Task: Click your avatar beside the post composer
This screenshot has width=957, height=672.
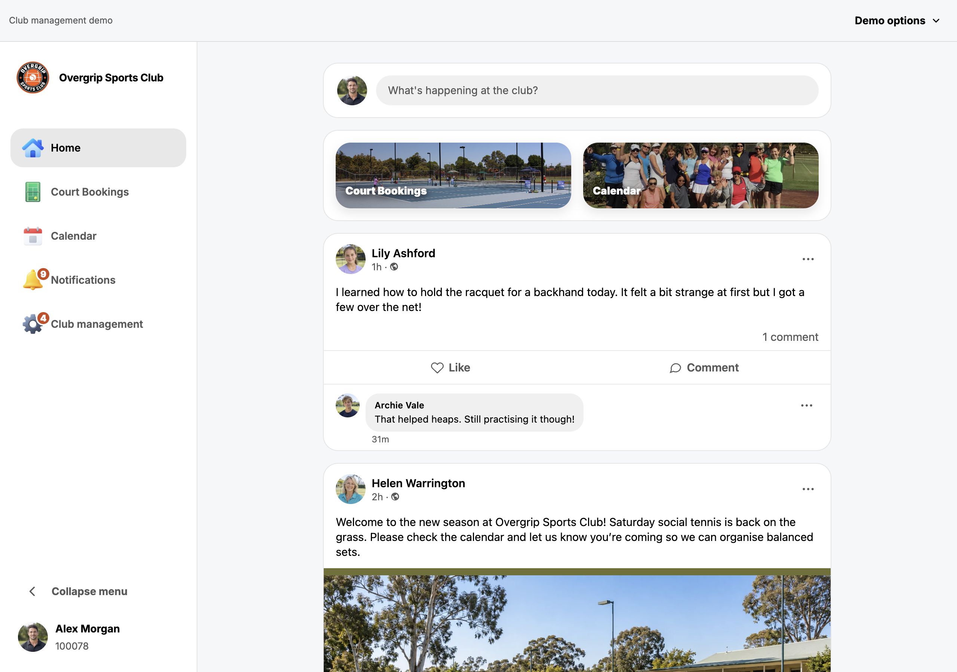Action: 352,90
